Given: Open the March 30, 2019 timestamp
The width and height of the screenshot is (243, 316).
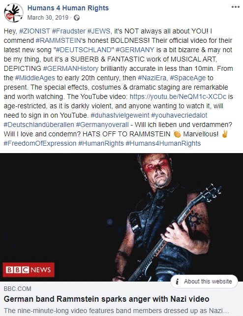Looking at the screenshot, I should (48, 18).
